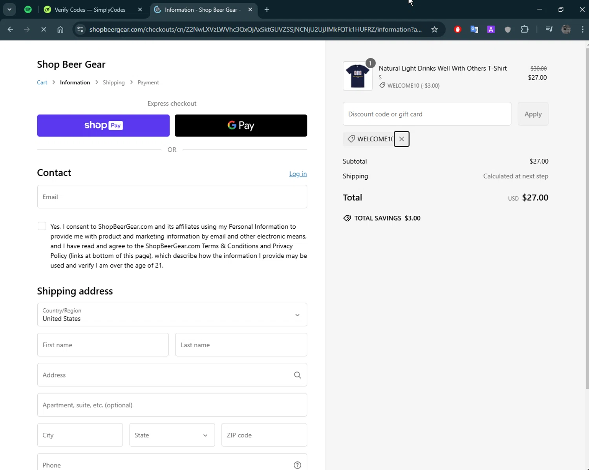Image resolution: width=589 pixels, height=470 pixels.
Task: Click the TOTAL SAVINGS tag icon
Action: (347, 218)
